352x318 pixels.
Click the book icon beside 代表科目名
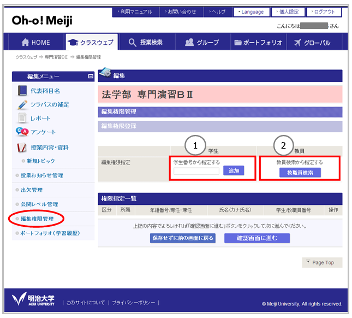[22, 91]
